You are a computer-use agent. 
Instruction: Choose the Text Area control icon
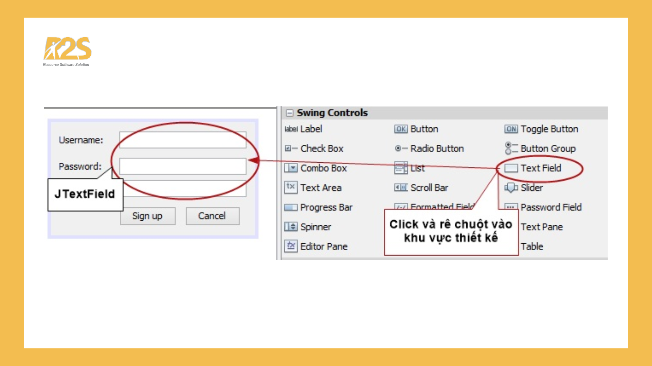(291, 187)
